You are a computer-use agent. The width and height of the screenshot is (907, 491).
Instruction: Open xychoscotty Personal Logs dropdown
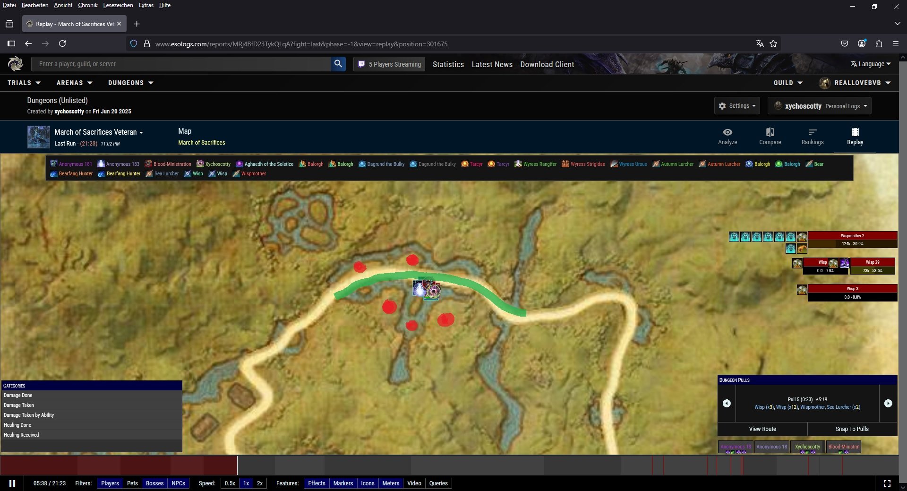coord(820,106)
